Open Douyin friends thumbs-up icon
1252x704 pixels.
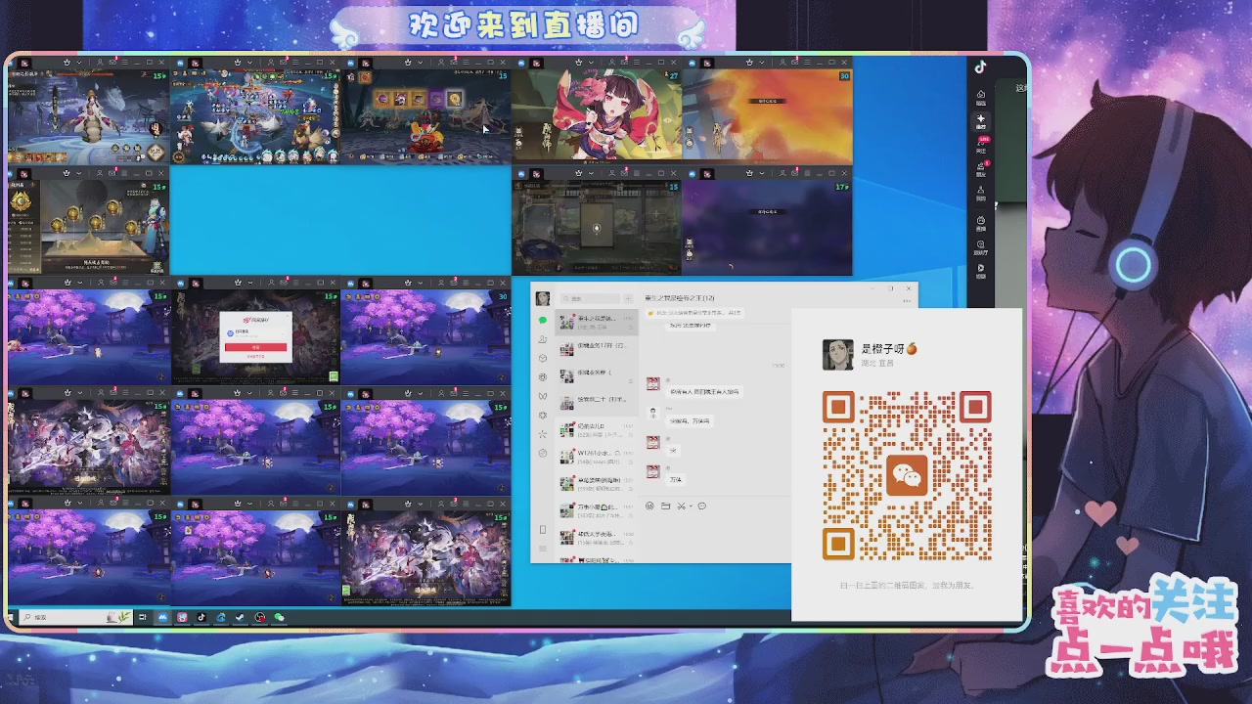click(981, 169)
